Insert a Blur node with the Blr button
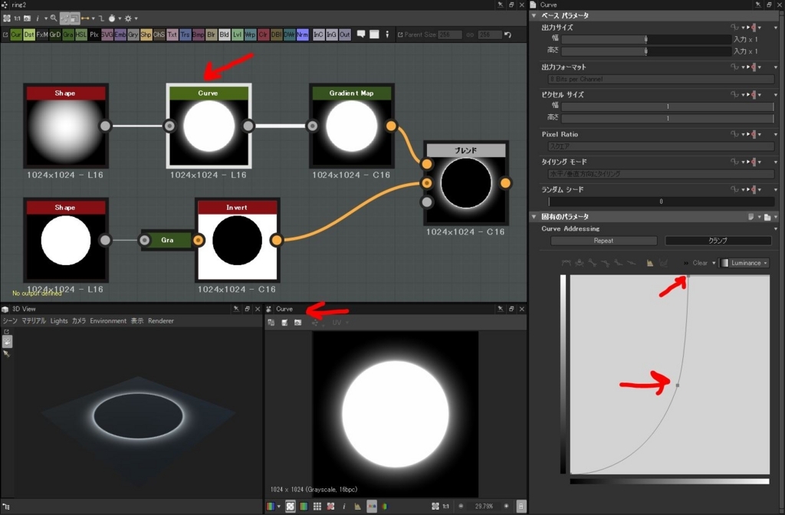Viewport: 785px width, 515px height. (212, 34)
